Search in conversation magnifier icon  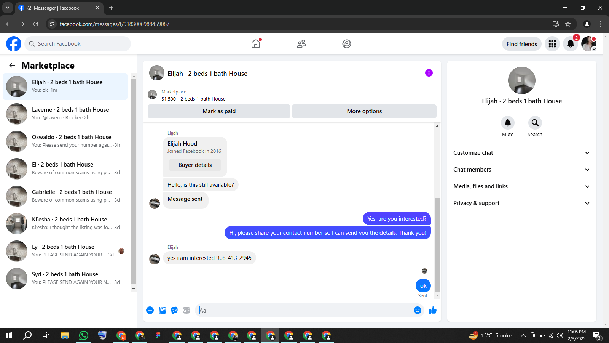pos(535,123)
